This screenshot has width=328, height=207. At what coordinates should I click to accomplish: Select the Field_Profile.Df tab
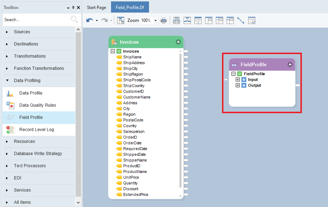coord(130,8)
